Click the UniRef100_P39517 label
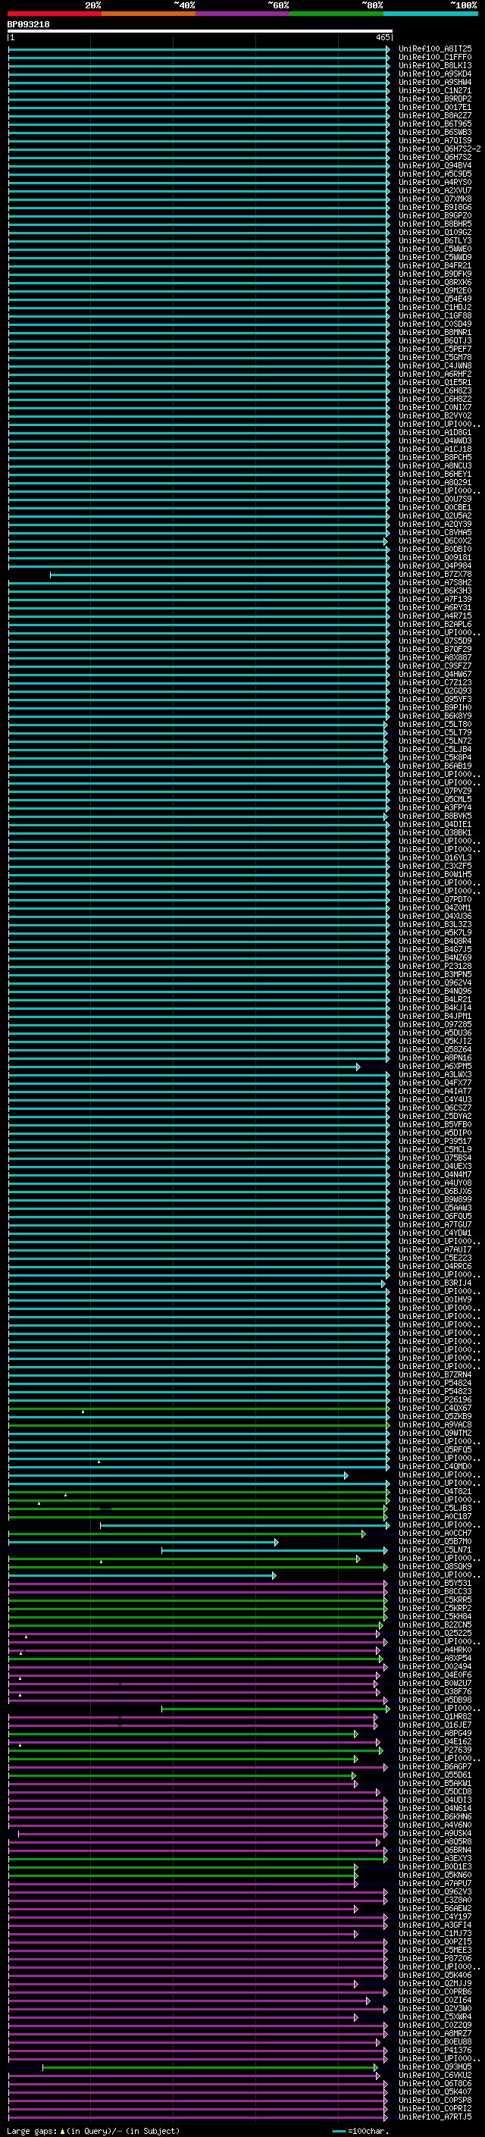485x2137 pixels. (434, 1142)
